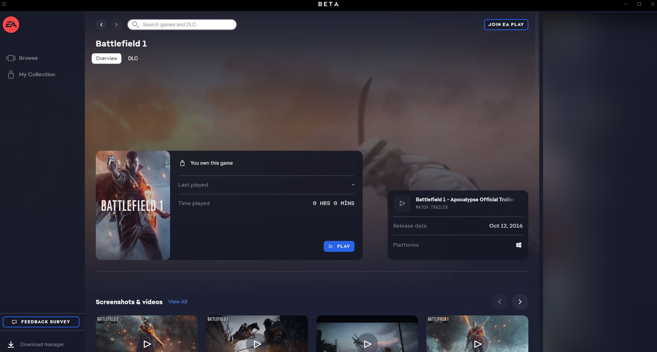The width and height of the screenshot is (657, 352).
Task: Play the Apocalypse Official Trailer
Action: 402,203
